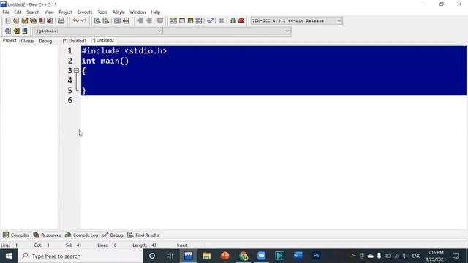Click the Unindent toolbar icon

tap(148, 20)
